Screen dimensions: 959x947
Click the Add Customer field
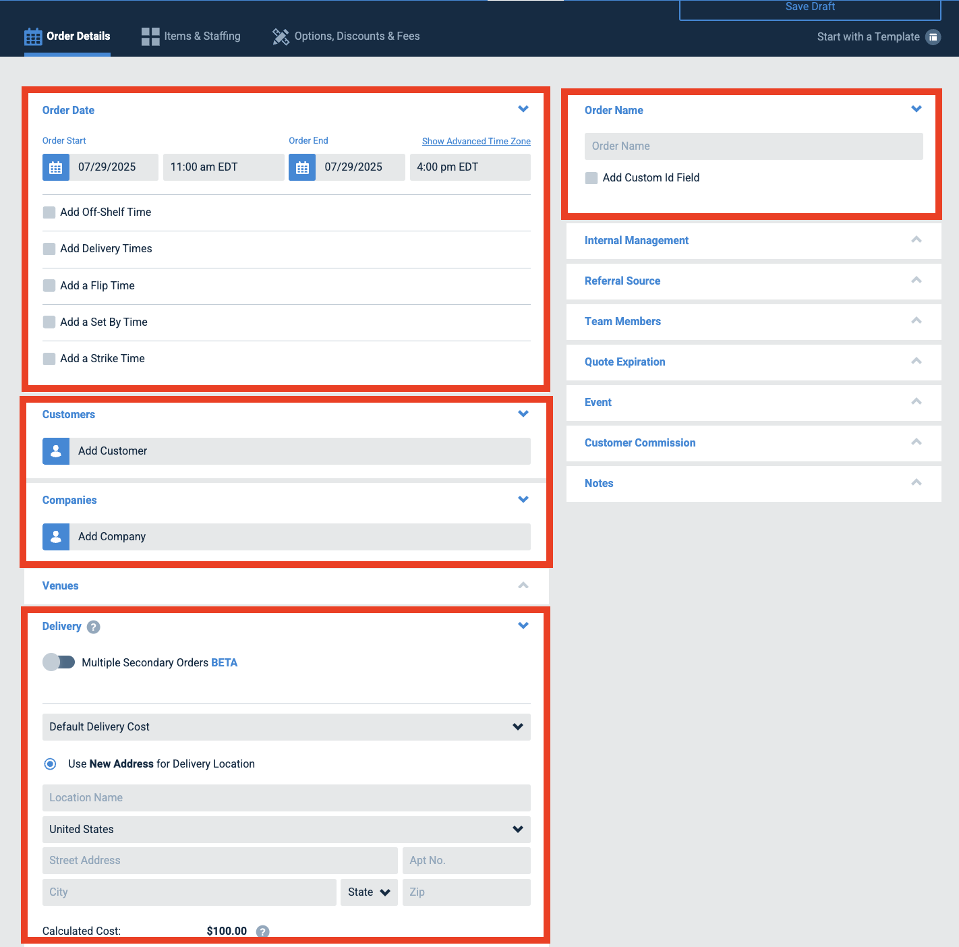pyautogui.click(x=300, y=451)
